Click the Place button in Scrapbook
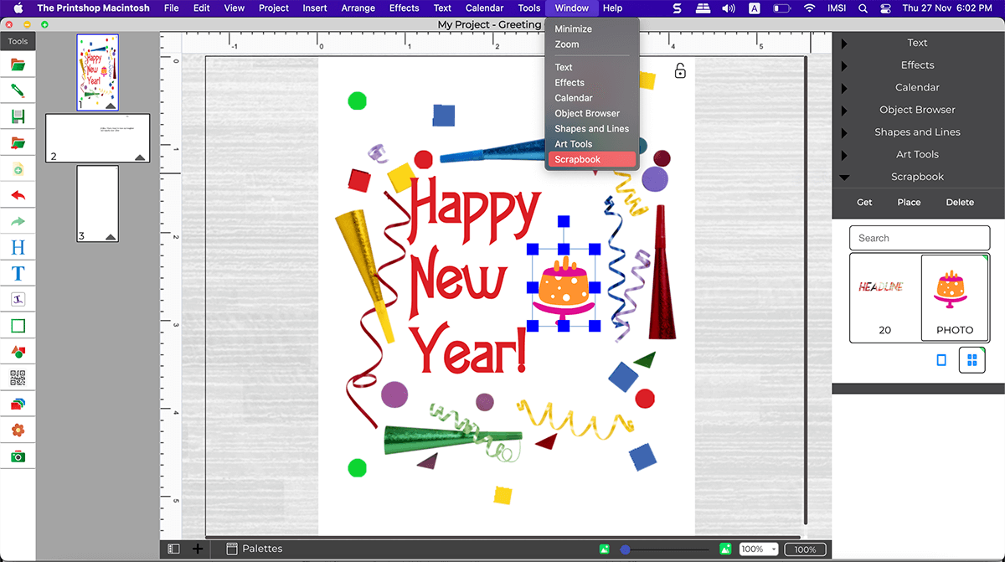Viewport: 1005px width, 562px height. click(909, 202)
